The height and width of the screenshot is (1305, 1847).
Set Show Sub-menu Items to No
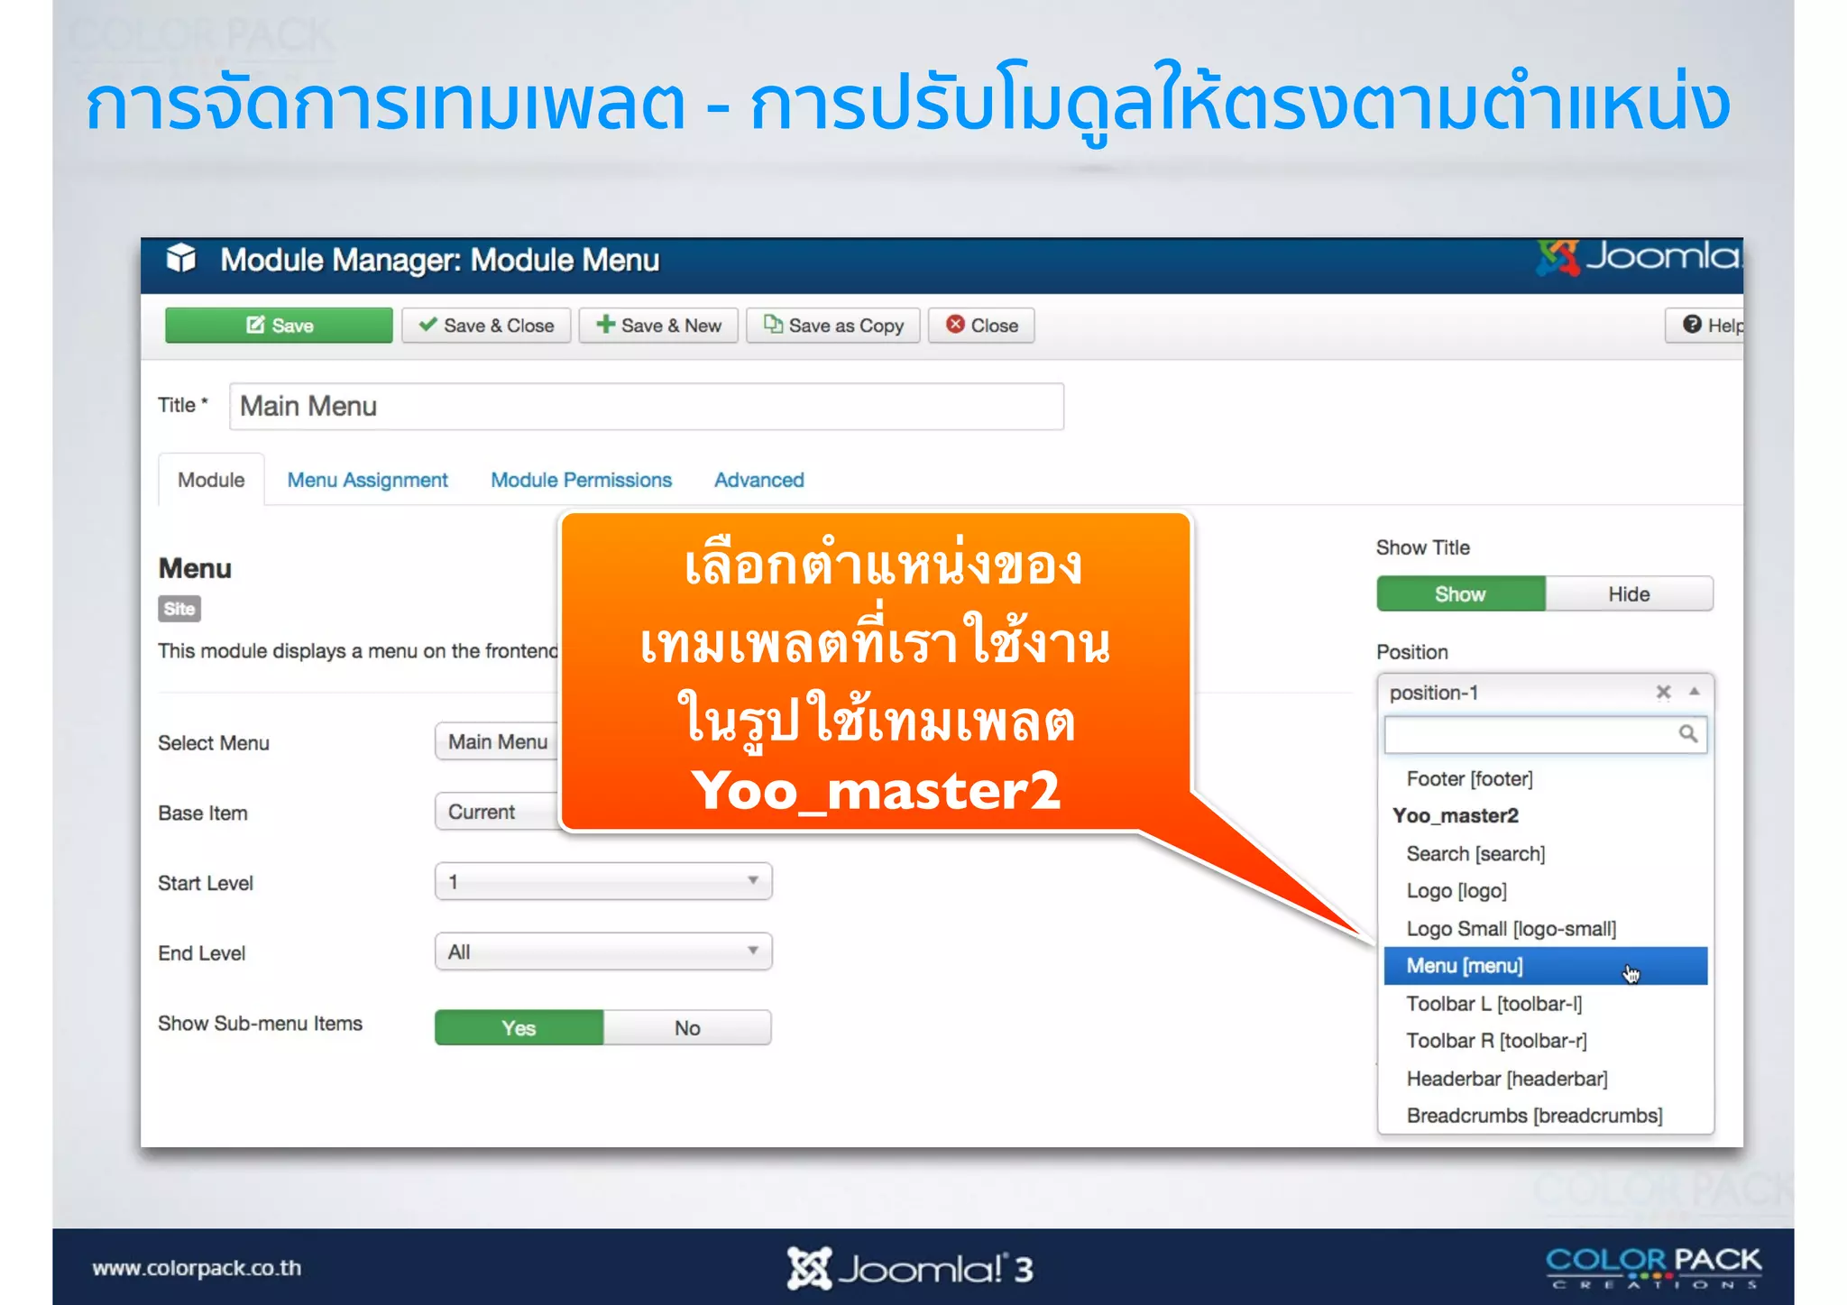687,1028
